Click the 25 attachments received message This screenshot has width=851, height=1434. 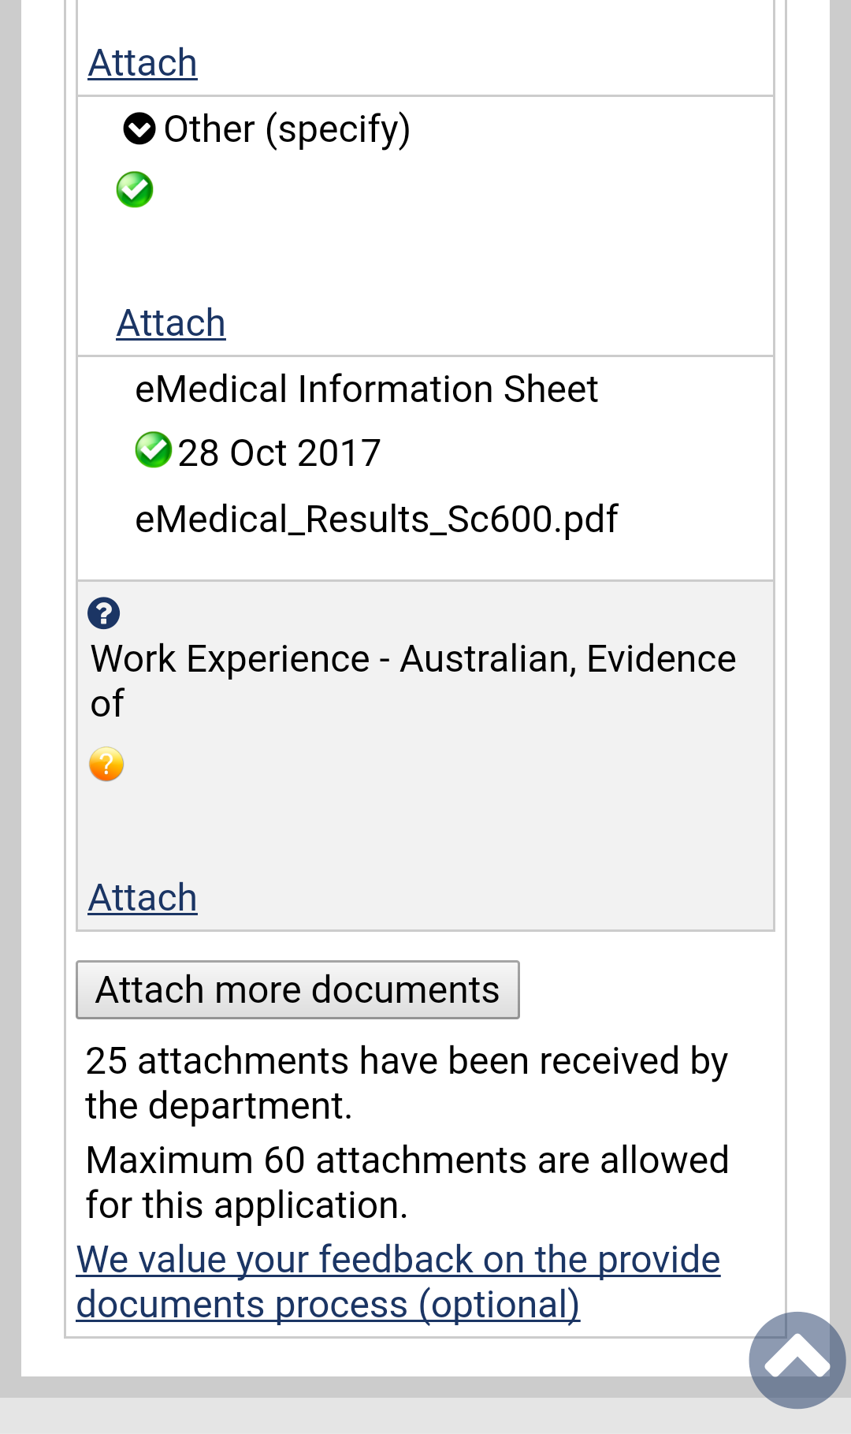(407, 1082)
